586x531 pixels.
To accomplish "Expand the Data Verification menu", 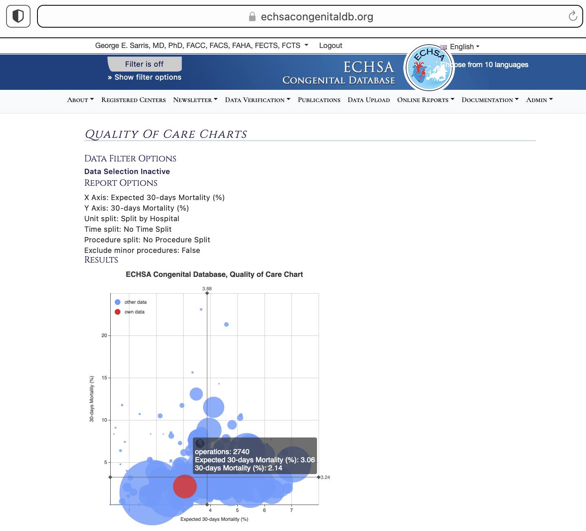I will tap(258, 100).
